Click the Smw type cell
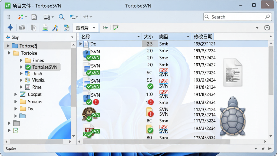Viewport: 277px width, 156px height. pyautogui.click(x=164, y=121)
